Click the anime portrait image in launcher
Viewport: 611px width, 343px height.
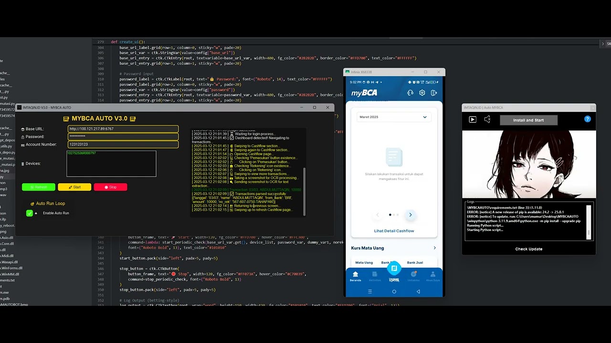pyautogui.click(x=529, y=164)
